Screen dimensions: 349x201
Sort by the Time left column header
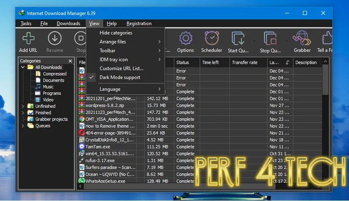tap(215, 62)
